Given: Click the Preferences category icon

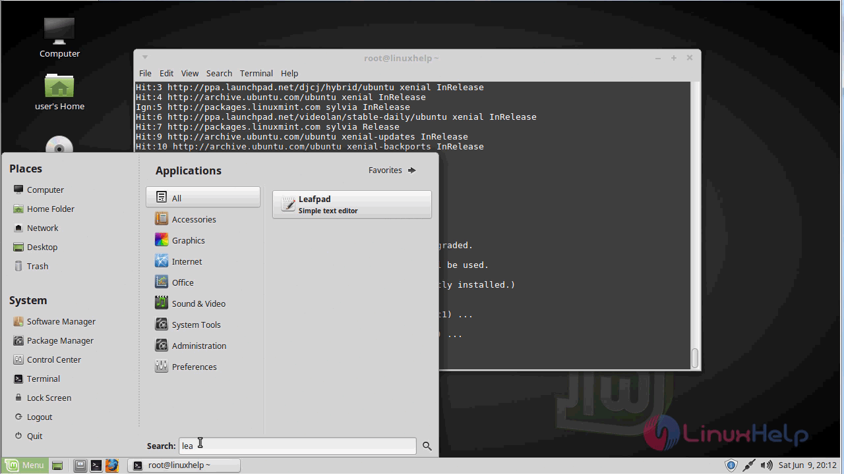Looking at the screenshot, I should (161, 366).
